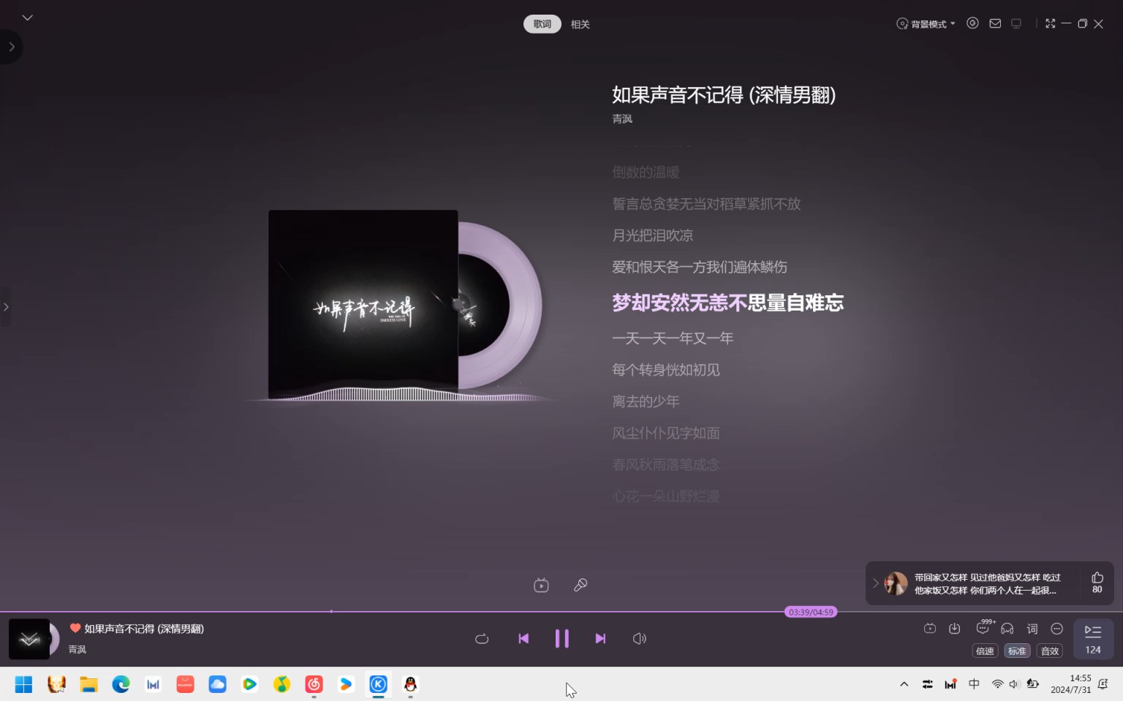Jump to lyric line 风尘仆仆见字如面
Image resolution: width=1123 pixels, height=701 pixels.
(666, 433)
